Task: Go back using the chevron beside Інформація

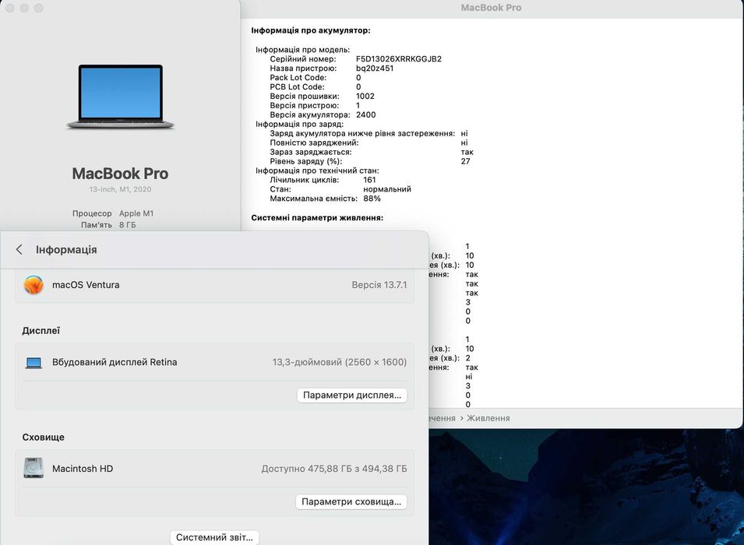Action: tap(19, 249)
